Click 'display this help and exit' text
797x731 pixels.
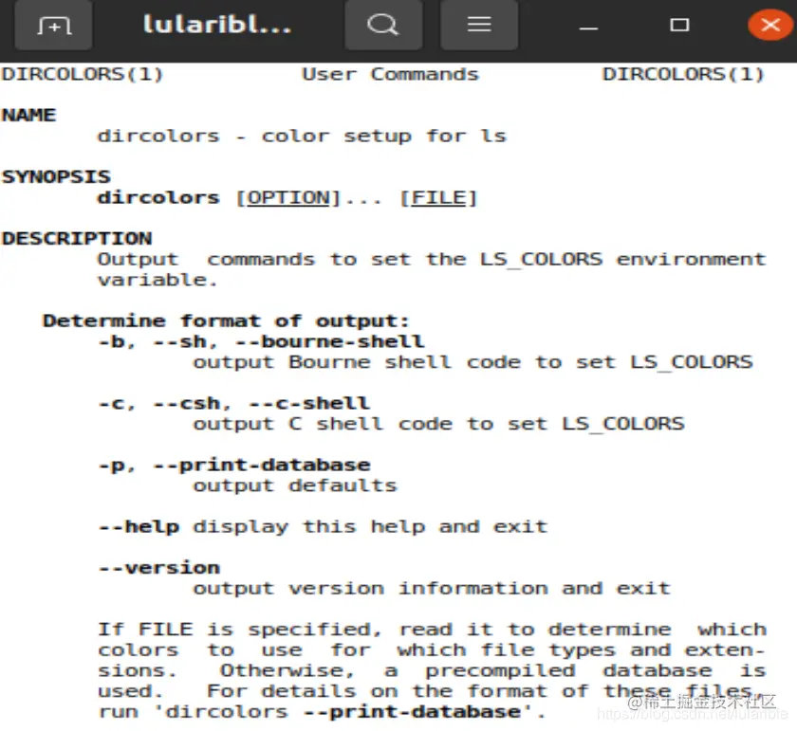[370, 526]
